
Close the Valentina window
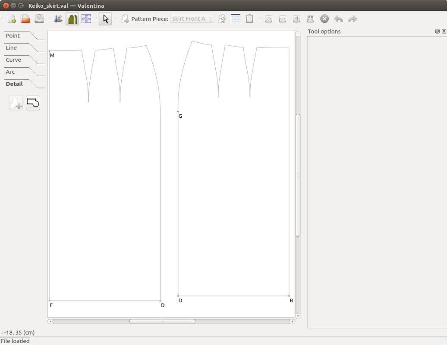pyautogui.click(x=6, y=6)
